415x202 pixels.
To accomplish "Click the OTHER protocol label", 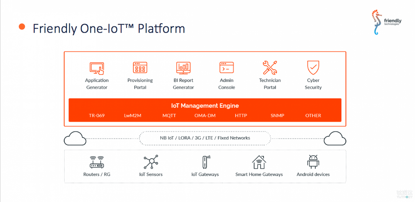I will [313, 116].
